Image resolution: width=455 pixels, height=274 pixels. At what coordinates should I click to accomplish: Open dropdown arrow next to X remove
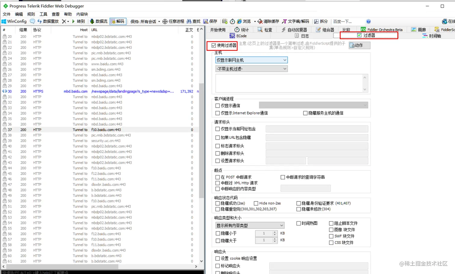pos(68,22)
